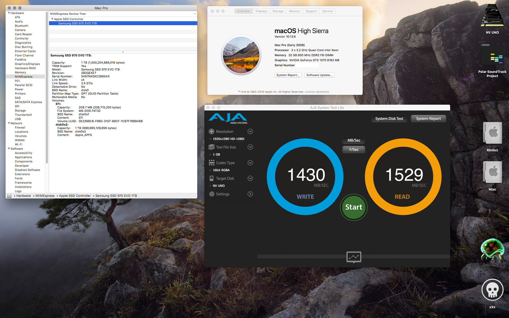Open the Settings arrow in AJA
This screenshot has height=318, width=509.
(x=250, y=194)
